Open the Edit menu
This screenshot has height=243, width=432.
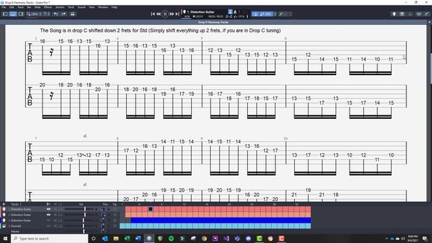[11, 7]
